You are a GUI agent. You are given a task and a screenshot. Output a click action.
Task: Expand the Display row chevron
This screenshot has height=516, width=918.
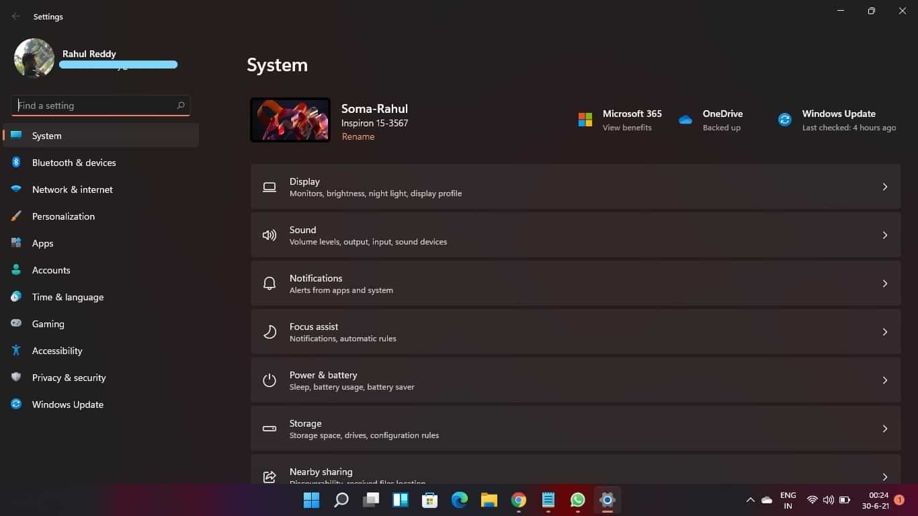pos(885,187)
